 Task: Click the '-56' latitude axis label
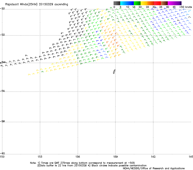(2, 91)
